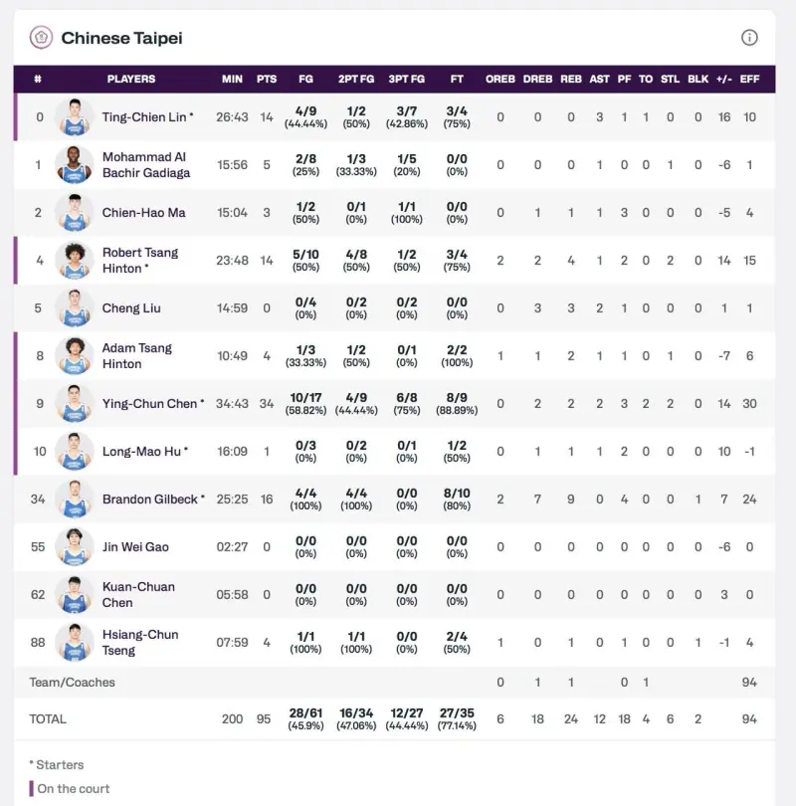This screenshot has height=806, width=796.
Task: Click the PLAYERS column header
Action: 131,79
